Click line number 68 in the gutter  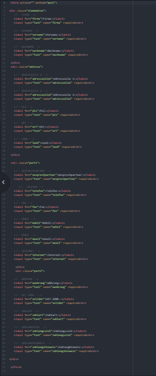click(x=4, y=271)
